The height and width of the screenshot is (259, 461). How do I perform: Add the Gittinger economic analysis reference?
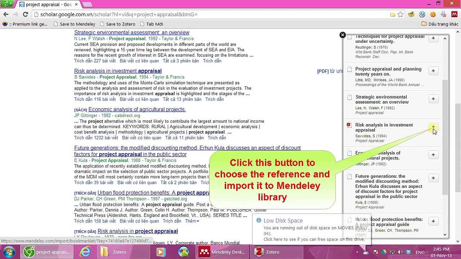[433, 155]
